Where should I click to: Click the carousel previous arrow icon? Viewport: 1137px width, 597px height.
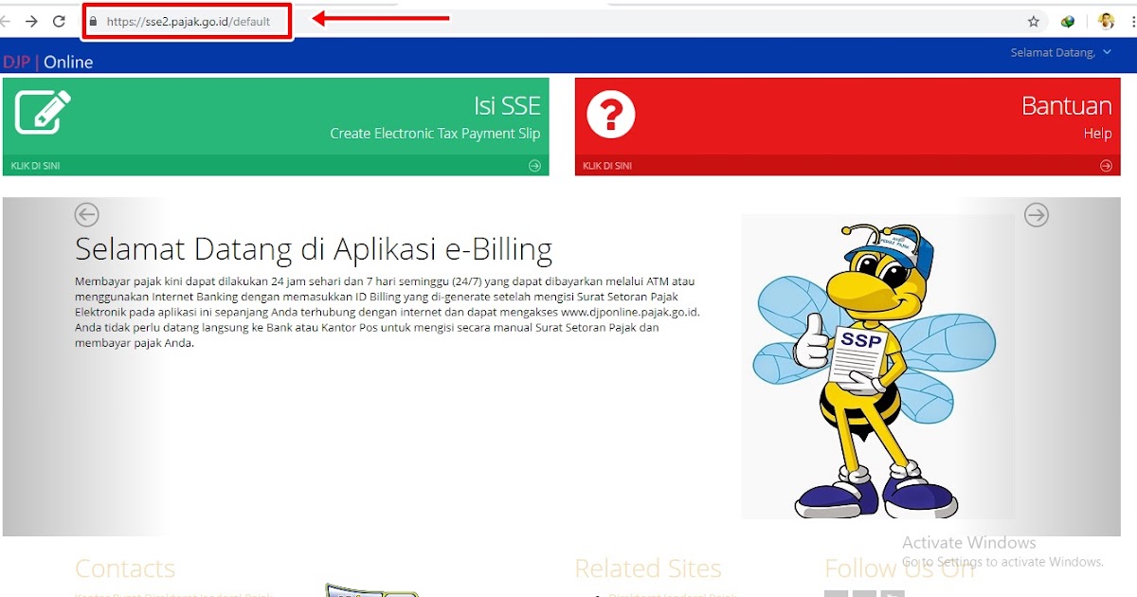(x=88, y=215)
